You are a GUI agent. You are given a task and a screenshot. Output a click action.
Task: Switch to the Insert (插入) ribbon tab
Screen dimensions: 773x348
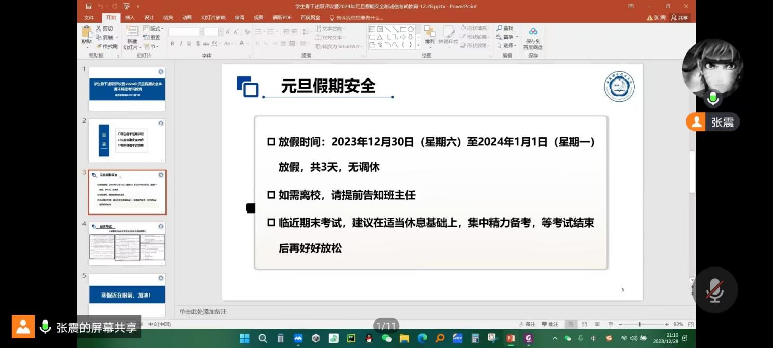pos(130,17)
